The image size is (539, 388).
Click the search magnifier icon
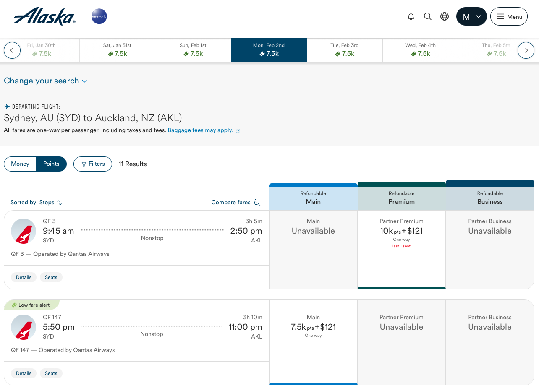point(428,16)
